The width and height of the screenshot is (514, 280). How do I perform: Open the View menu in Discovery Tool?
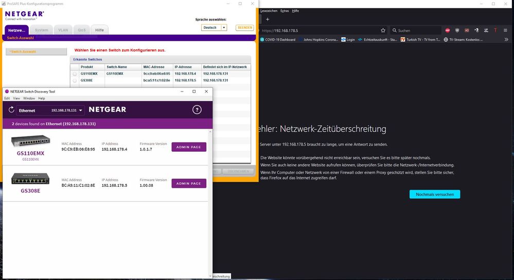[16, 98]
